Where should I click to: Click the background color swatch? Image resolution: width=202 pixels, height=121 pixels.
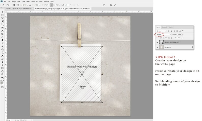point(3,84)
